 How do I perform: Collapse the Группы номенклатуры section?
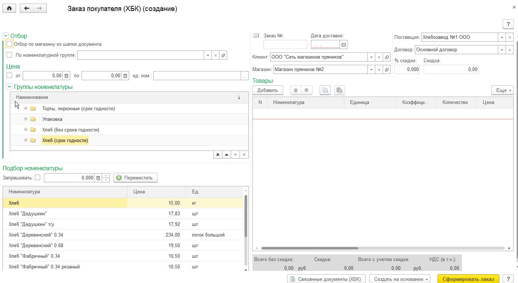(9, 87)
